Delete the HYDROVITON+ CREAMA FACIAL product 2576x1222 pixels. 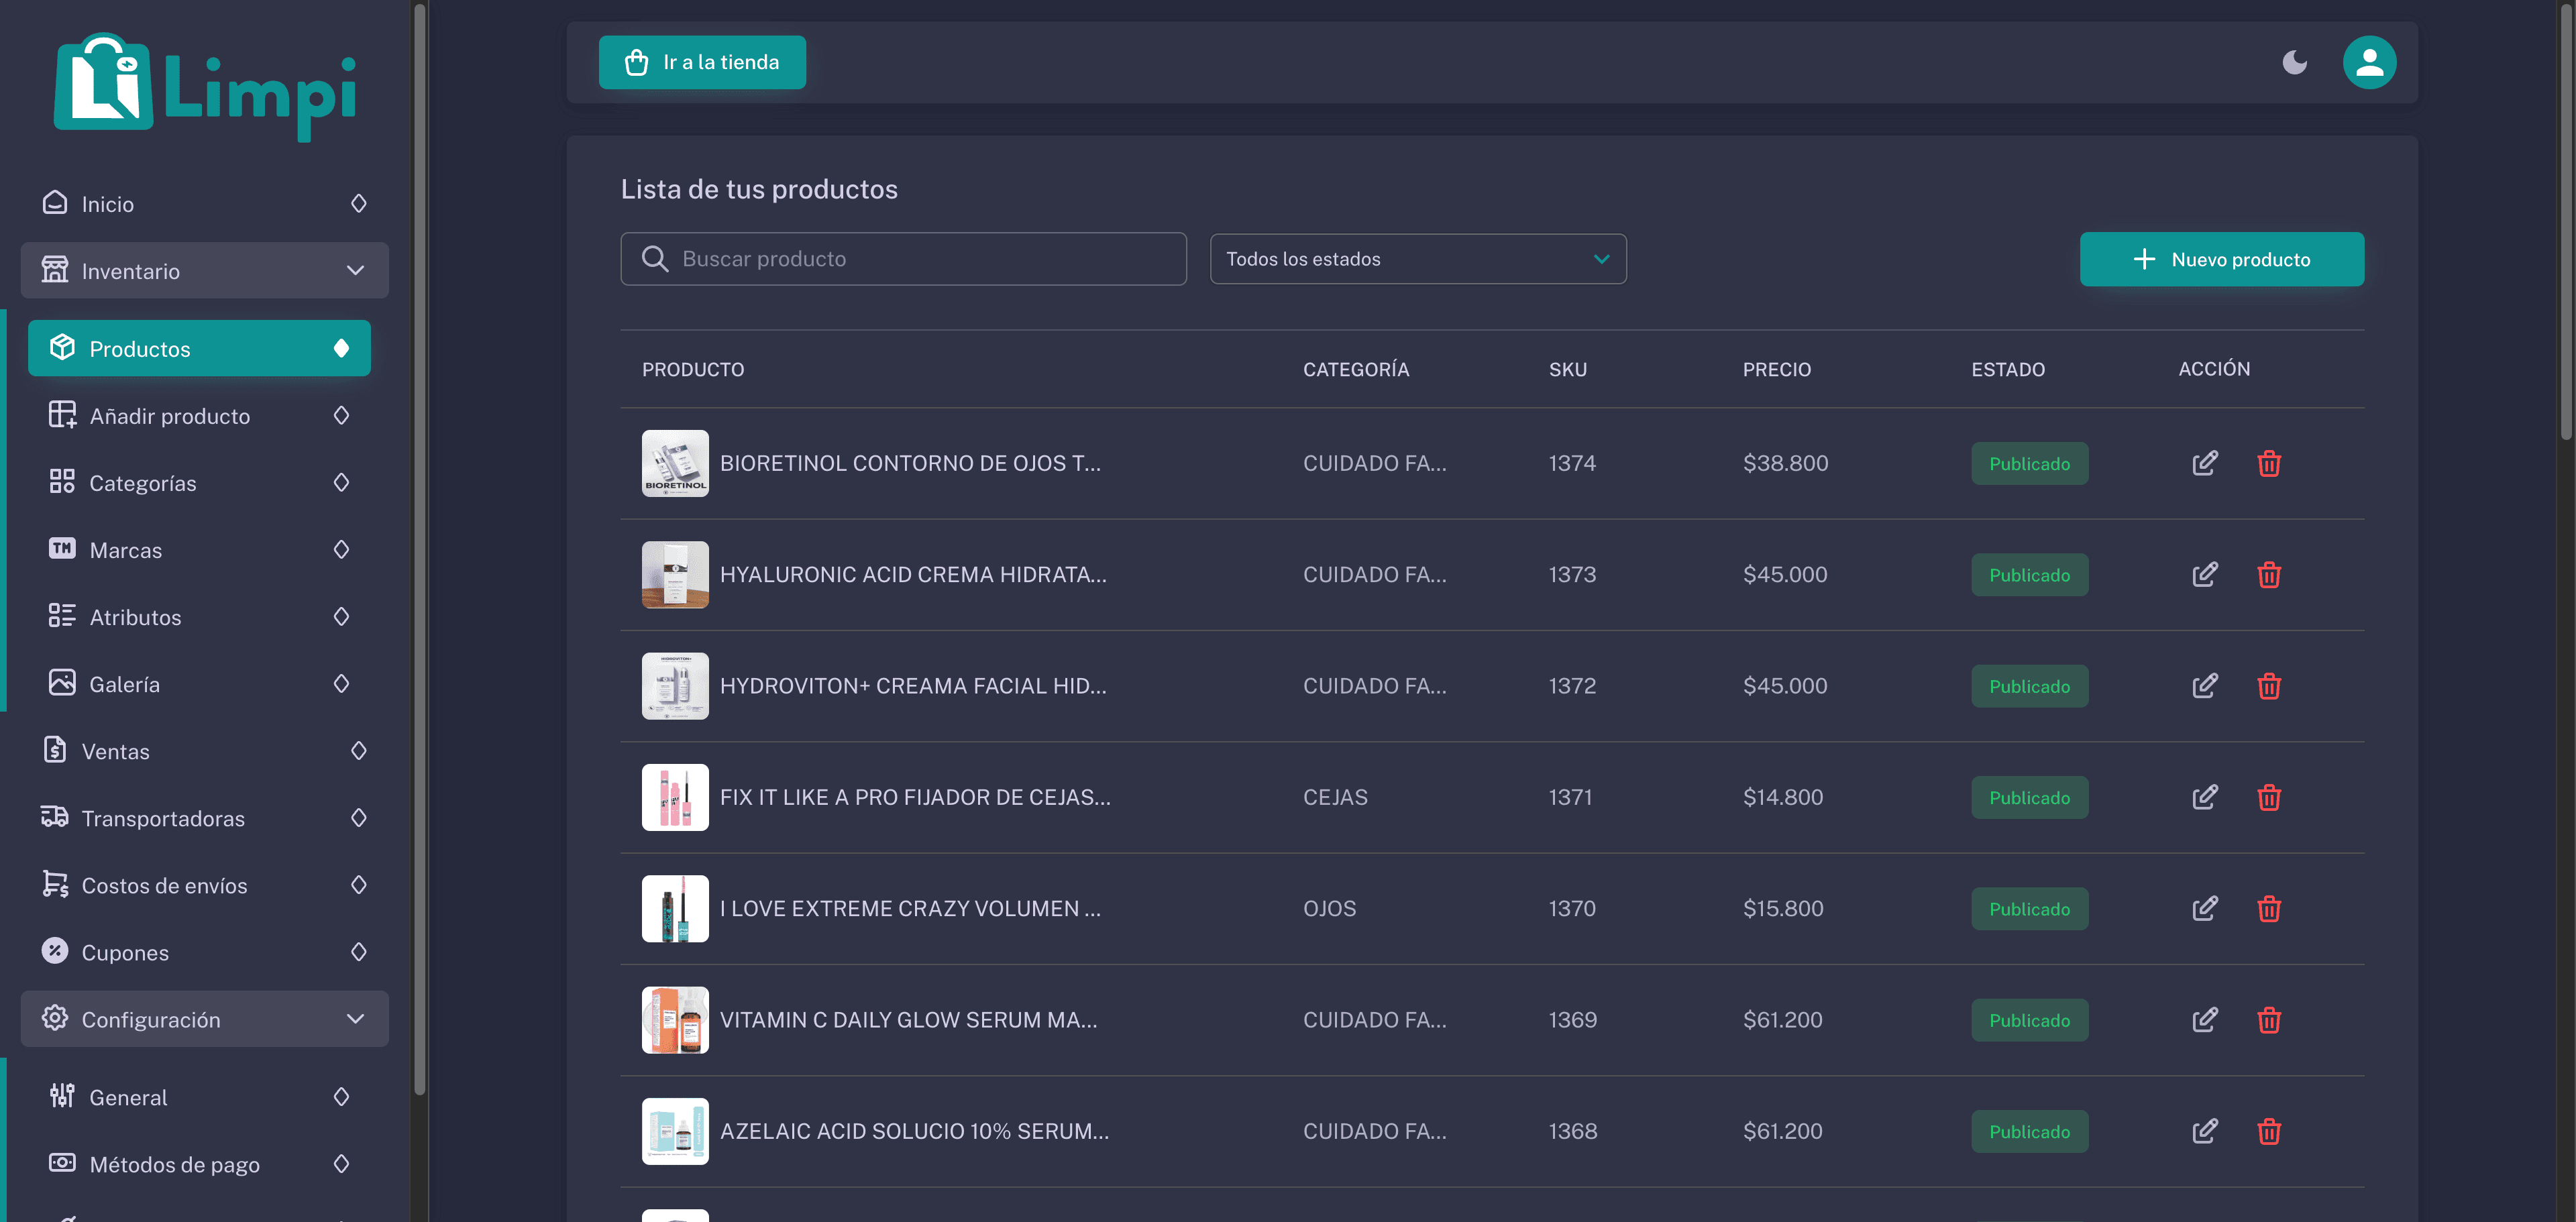(x=2268, y=686)
